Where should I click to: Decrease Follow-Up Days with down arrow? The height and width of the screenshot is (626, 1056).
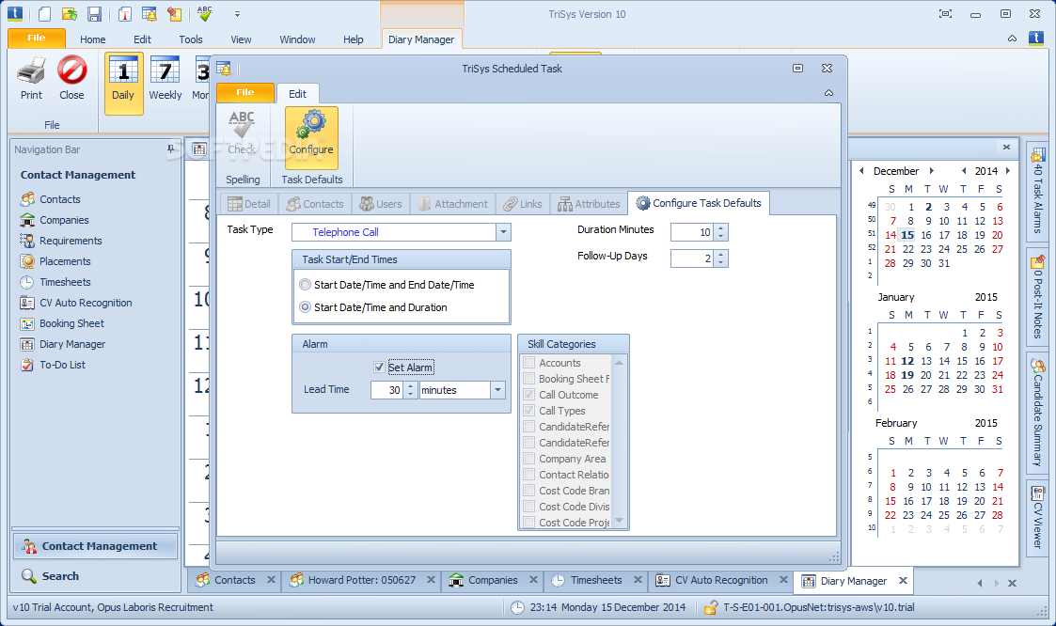[x=720, y=262]
